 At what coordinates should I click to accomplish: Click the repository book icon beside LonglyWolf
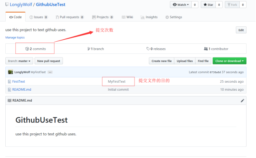tap(7, 4)
